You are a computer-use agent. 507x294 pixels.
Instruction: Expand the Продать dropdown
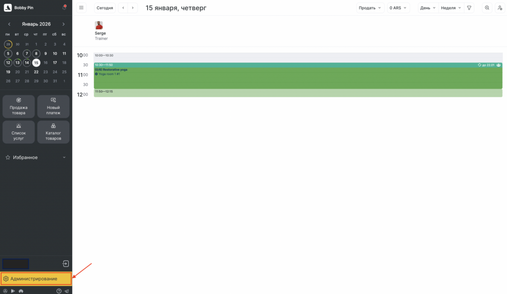pyautogui.click(x=370, y=8)
